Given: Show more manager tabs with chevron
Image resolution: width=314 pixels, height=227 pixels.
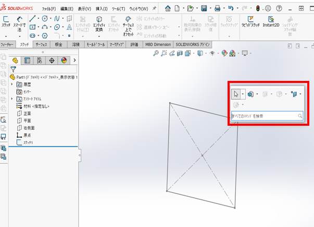Looking at the screenshot, I should tap(74, 60).
